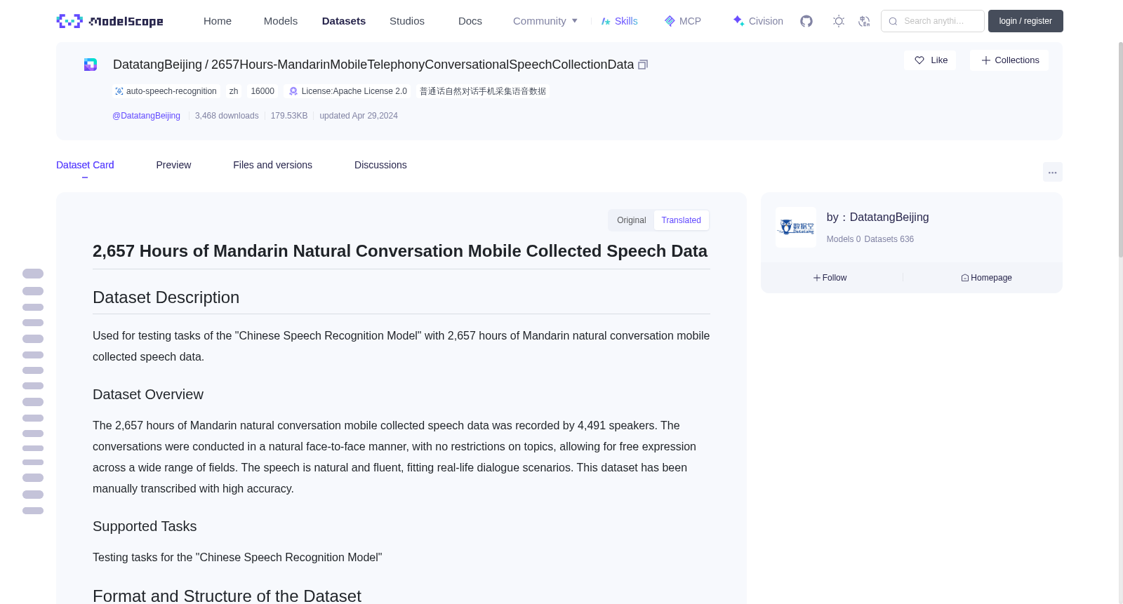1123x604 pixels.
Task: Click the Datasets 636 count
Action: click(x=889, y=239)
